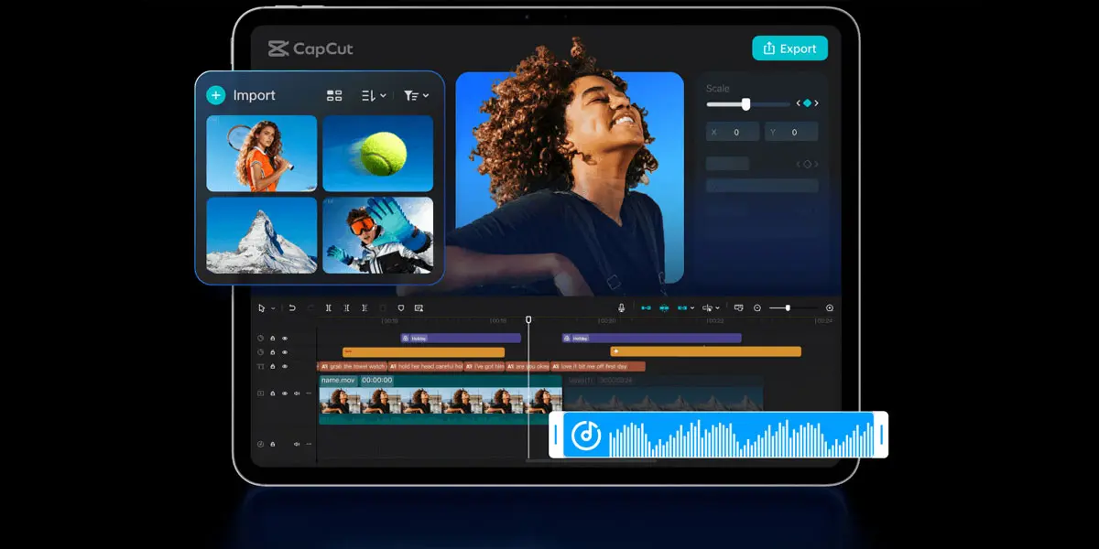Click the Split tool icon
This screenshot has height=549, width=1099.
329,308
